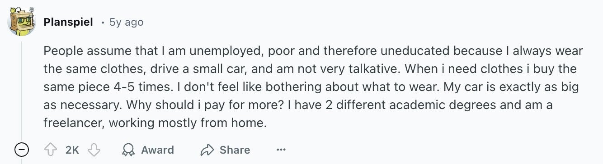Click the vertical thread line under the avatar

point(22,89)
